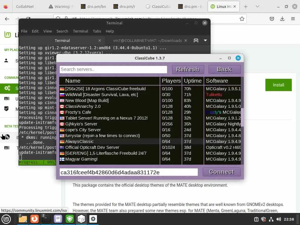Click the new terminal tab icon
300x225 pixels.
[196, 40]
